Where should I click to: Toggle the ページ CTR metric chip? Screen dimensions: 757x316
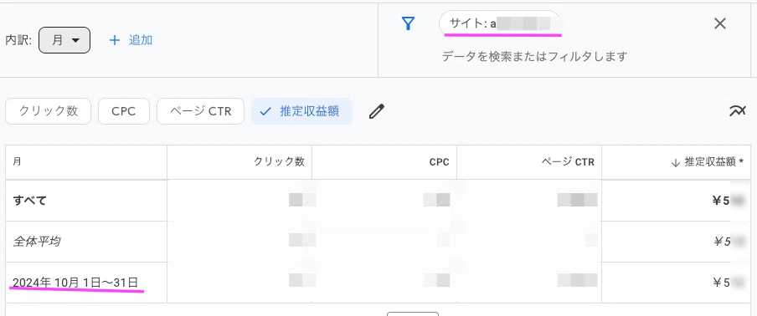point(200,111)
